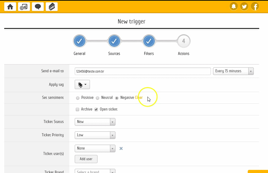The height and width of the screenshot is (173, 268).
Task: Open the notifications bell icon
Action: pos(234,7)
